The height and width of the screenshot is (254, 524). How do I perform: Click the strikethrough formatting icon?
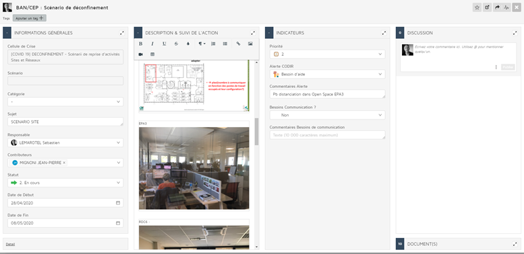pyautogui.click(x=176, y=44)
